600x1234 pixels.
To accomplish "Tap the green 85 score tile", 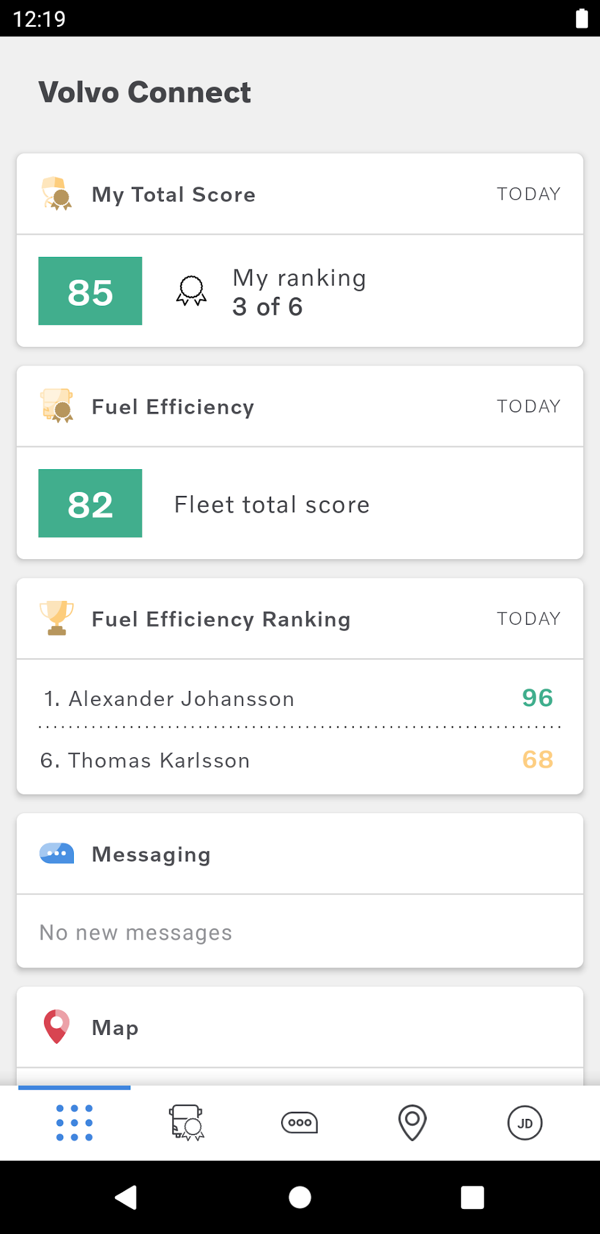I will click(90, 291).
